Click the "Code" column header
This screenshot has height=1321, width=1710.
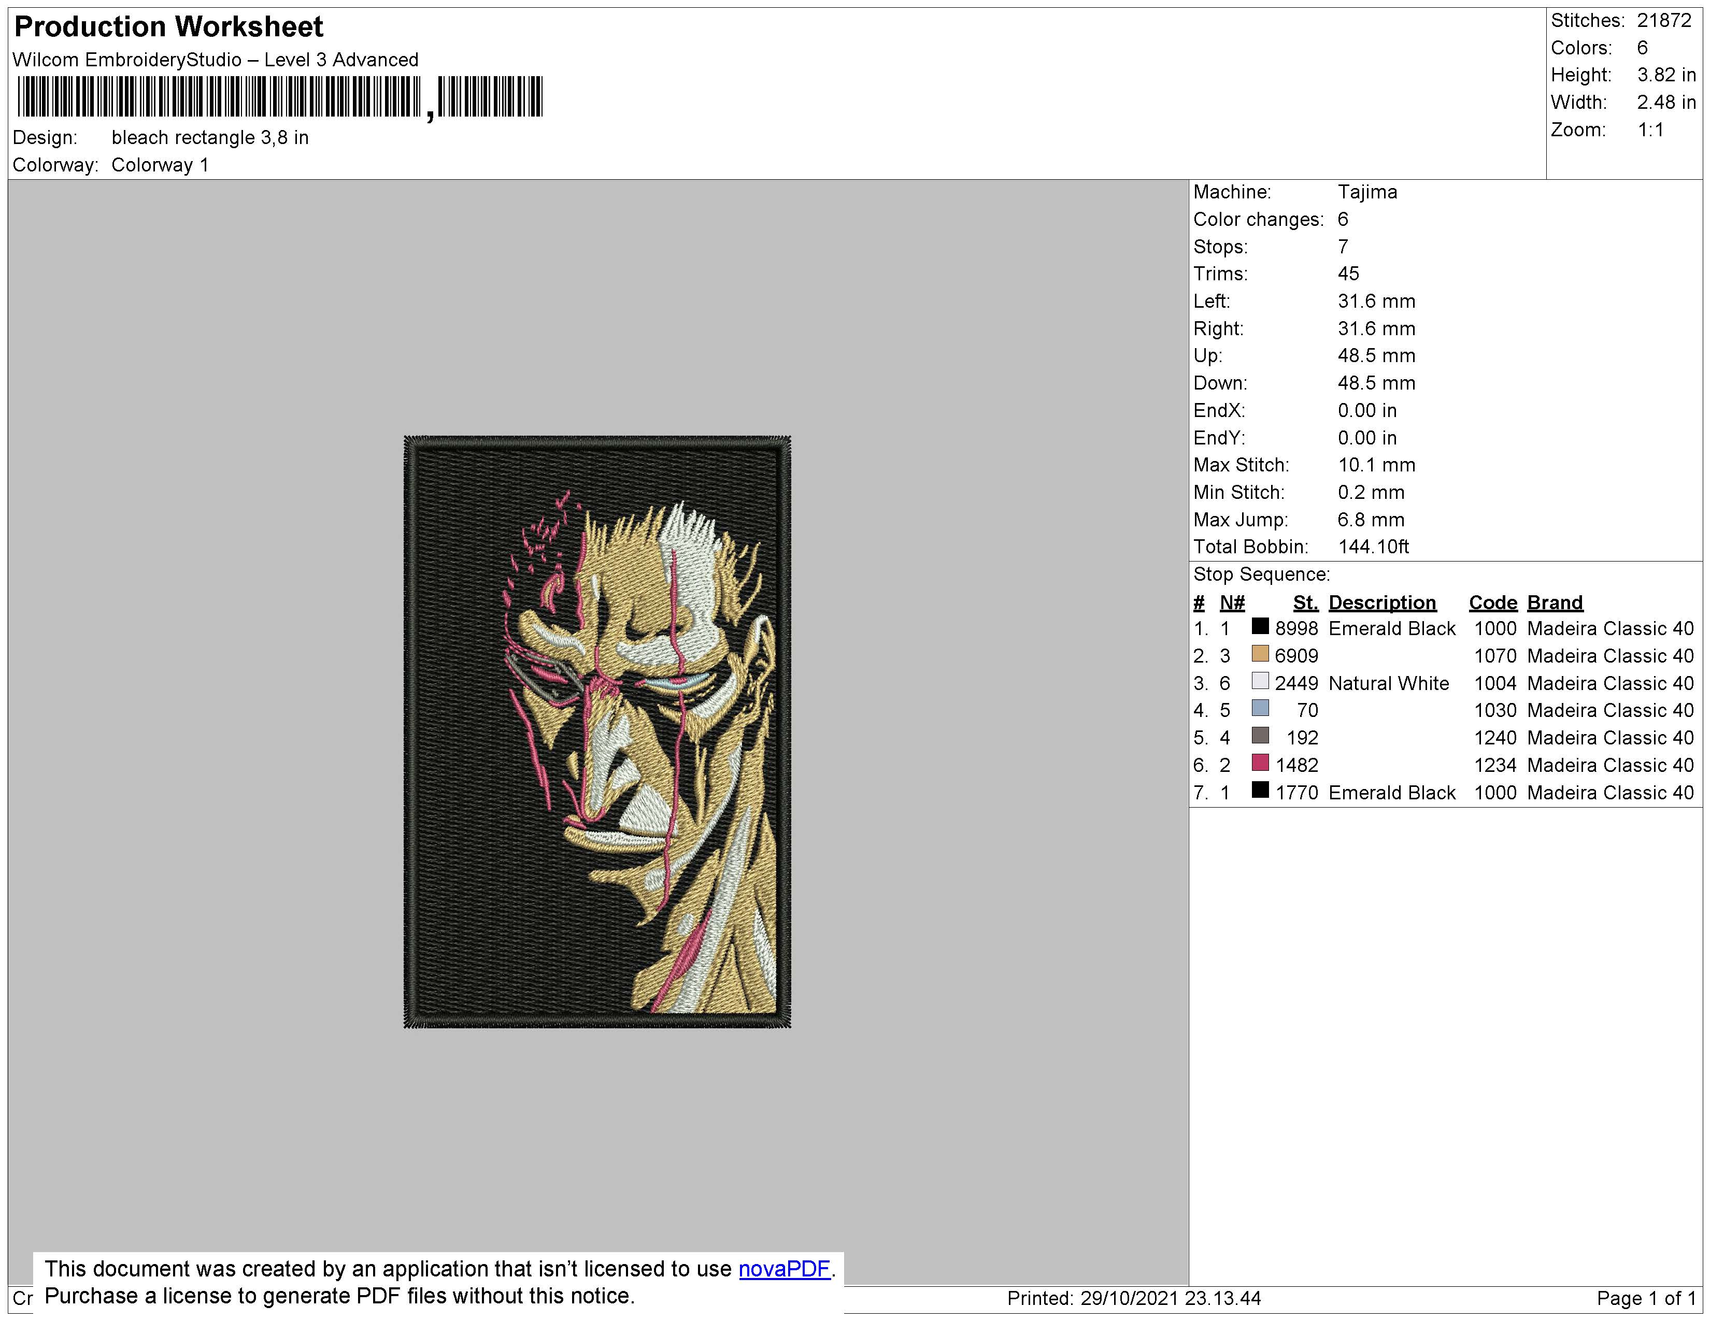(1492, 602)
